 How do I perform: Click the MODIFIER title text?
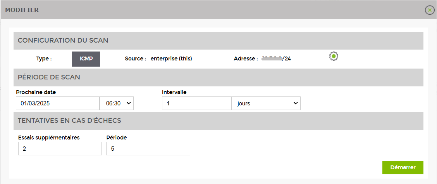coord(22,10)
